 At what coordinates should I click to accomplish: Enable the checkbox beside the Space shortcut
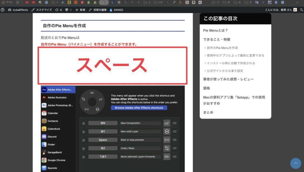click(x=84, y=140)
